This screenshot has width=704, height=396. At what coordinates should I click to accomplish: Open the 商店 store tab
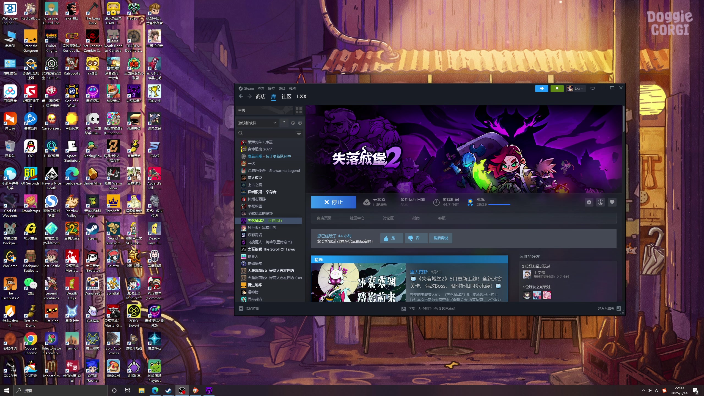260,97
